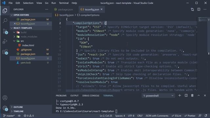Close tsconfig.json in Open Editors list
Image resolution: width=210 pixels, height=118 pixels.
click(x=15, y=24)
